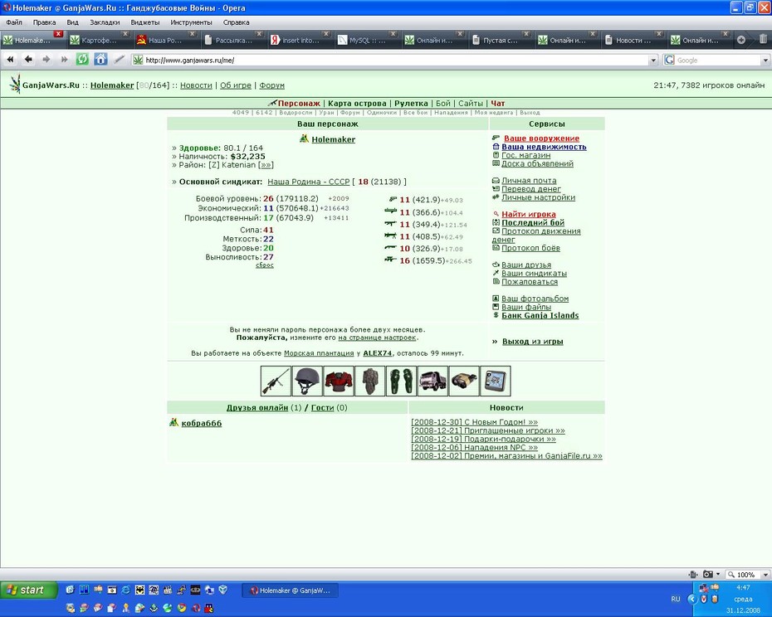Open the camera icon dropdown arrow in status bar
The height and width of the screenshot is (617, 772).
tap(718, 574)
